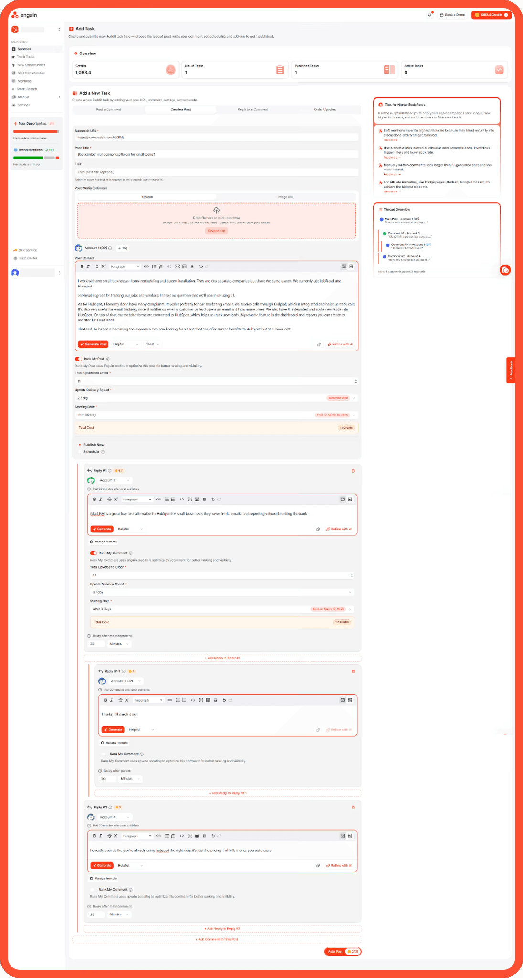Click the bold icon in Post Content toolbar
Screen dimensions: 523x978
[x=82, y=266]
